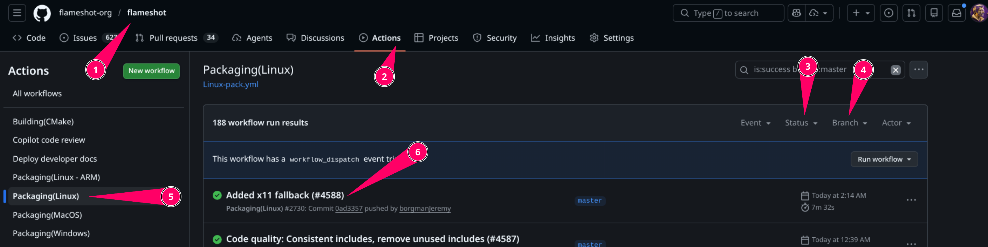Open the Run workflow dropdown

[884, 159]
